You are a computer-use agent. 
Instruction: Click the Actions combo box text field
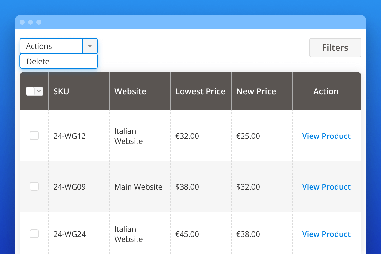point(51,46)
